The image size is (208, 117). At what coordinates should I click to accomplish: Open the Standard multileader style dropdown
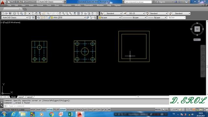pos(181,13)
